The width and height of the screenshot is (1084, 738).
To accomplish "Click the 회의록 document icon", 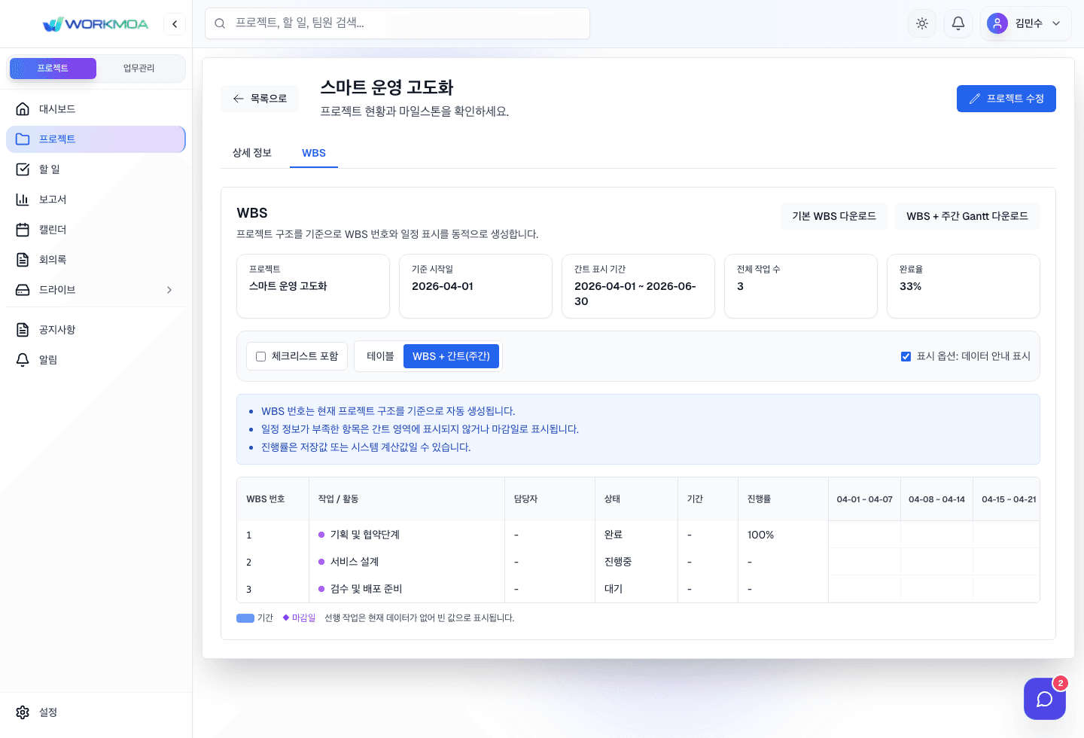I will [23, 260].
